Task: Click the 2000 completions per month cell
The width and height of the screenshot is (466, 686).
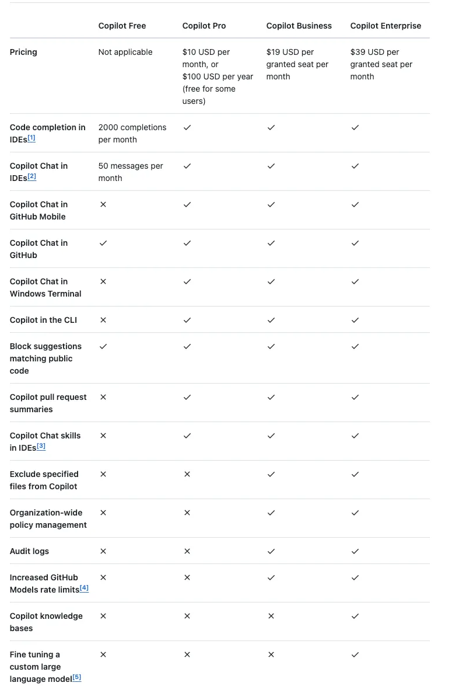Action: point(132,134)
